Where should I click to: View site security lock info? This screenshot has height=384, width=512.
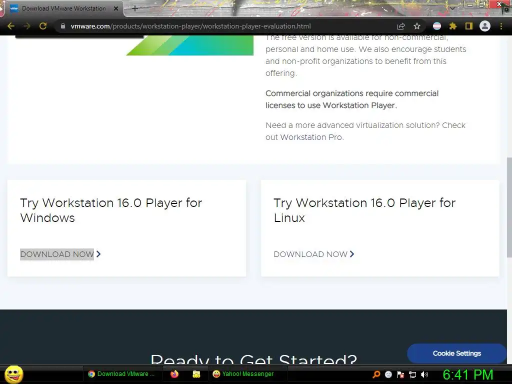pyautogui.click(x=63, y=26)
